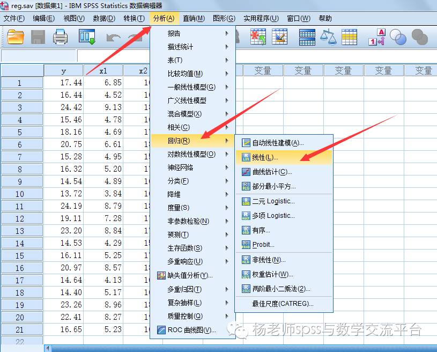Click the x1 column header
Image resolution: width=437 pixels, height=352 pixels.
103,70
